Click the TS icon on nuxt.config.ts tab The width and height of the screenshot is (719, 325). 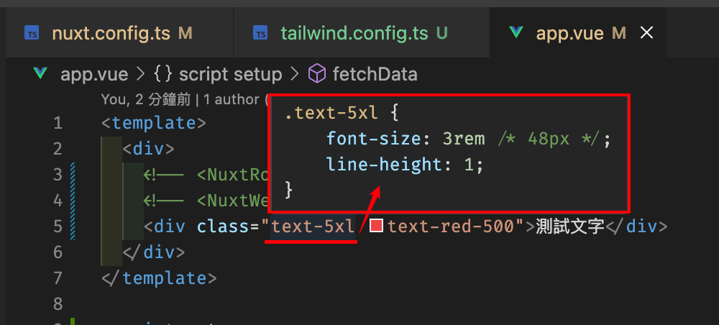[x=32, y=33]
